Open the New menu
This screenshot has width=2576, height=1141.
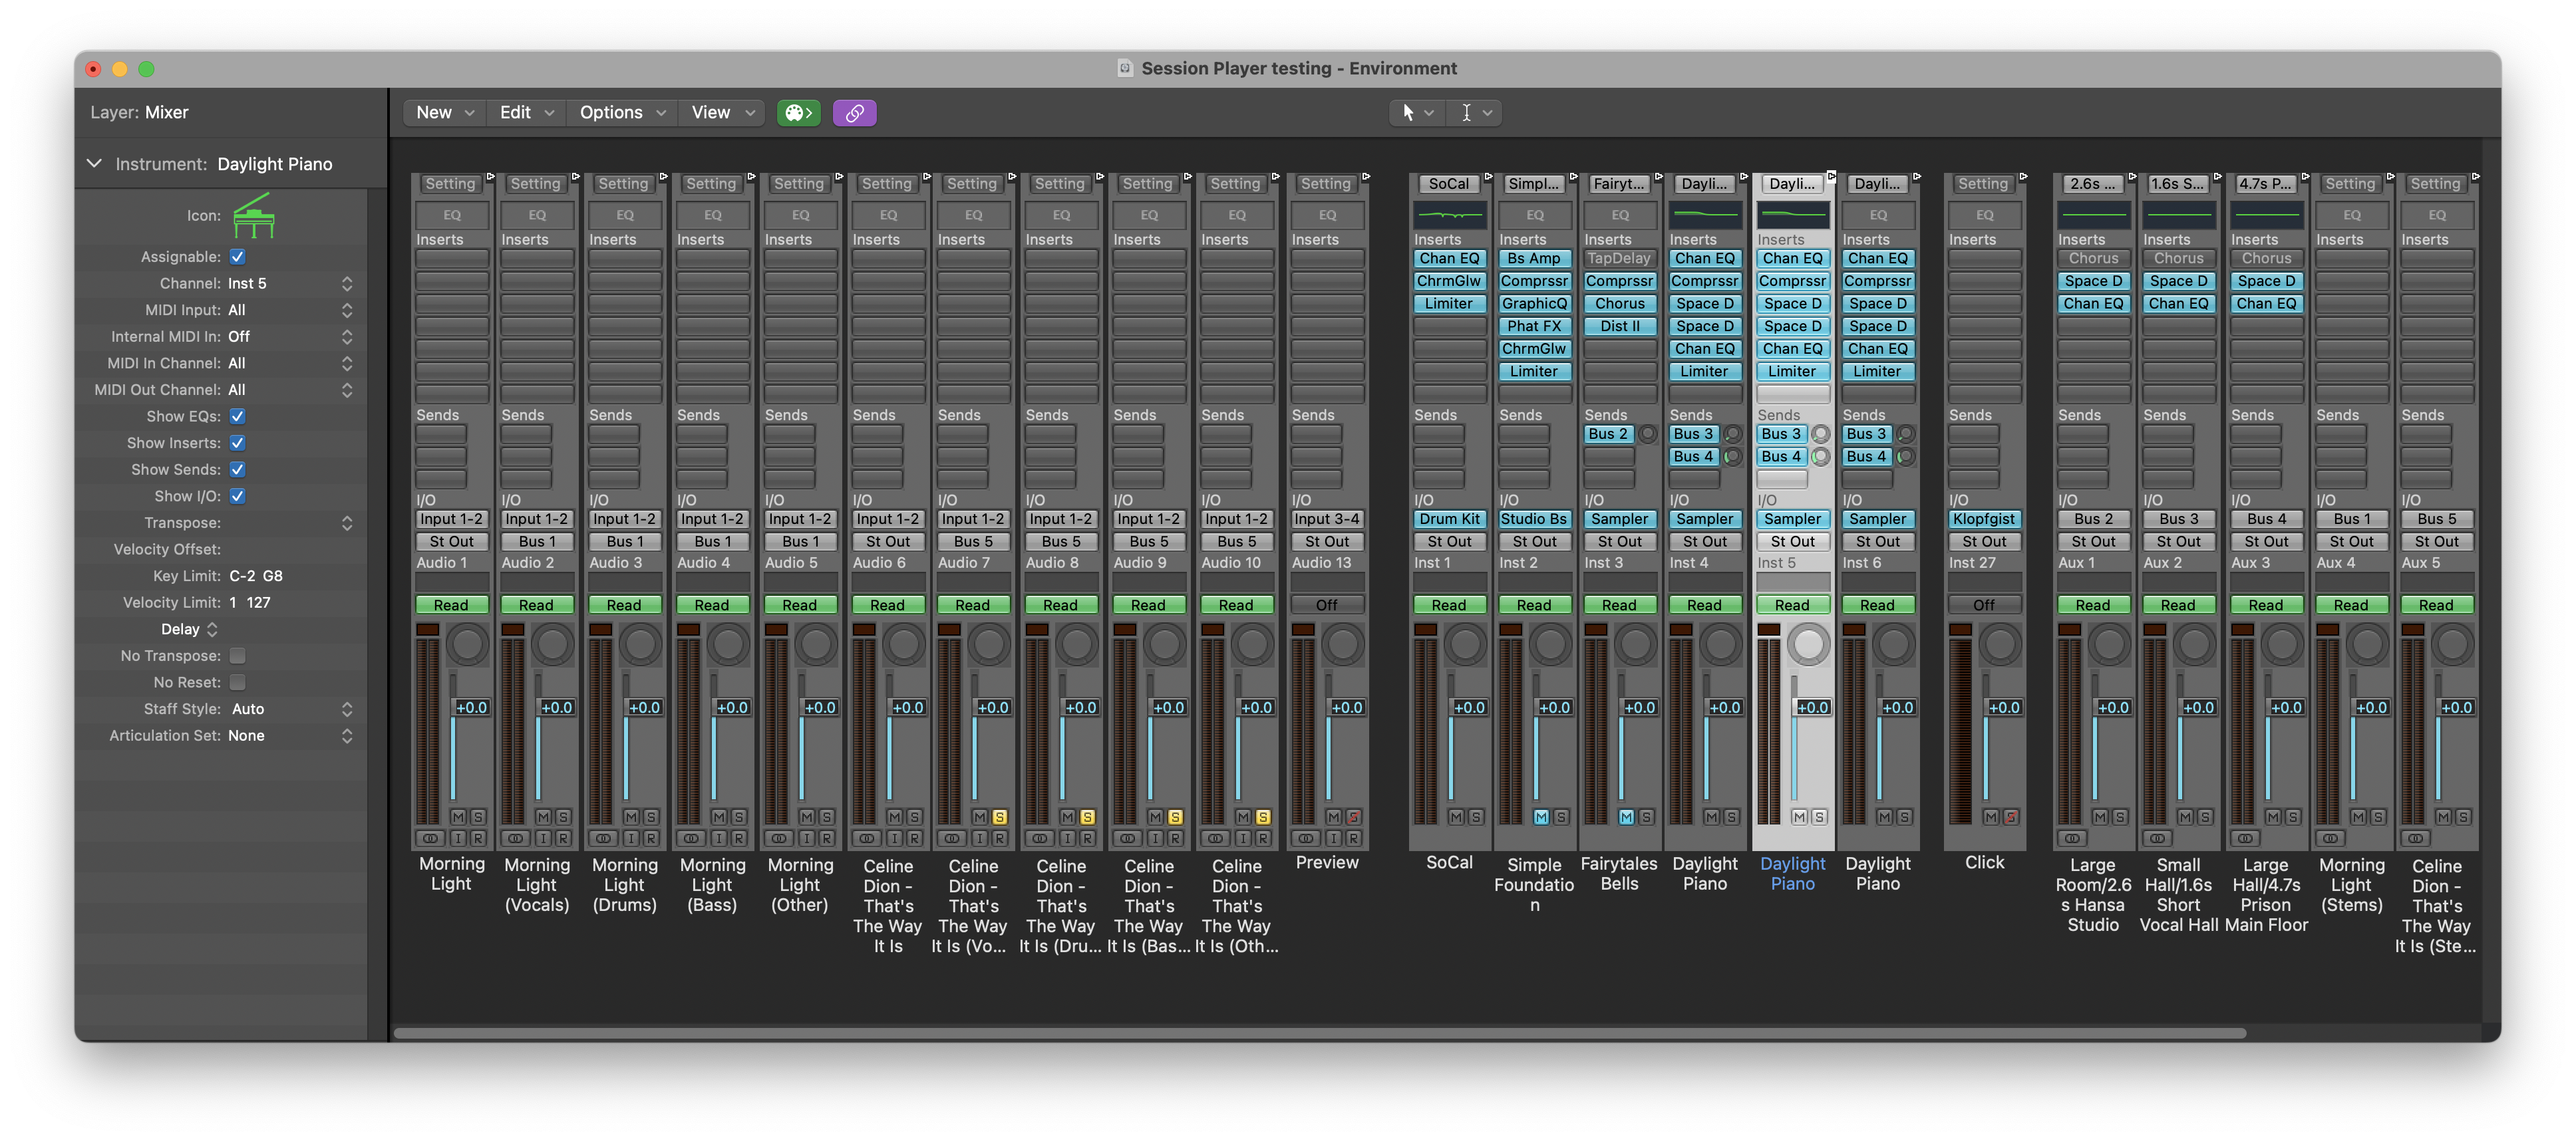[444, 113]
